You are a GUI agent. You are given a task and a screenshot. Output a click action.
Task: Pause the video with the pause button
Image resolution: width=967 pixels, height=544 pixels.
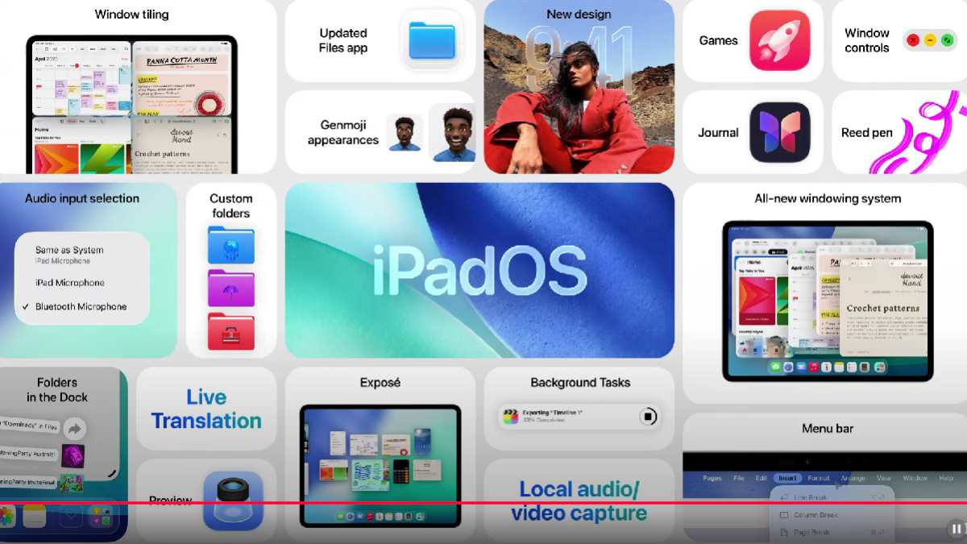click(x=956, y=529)
